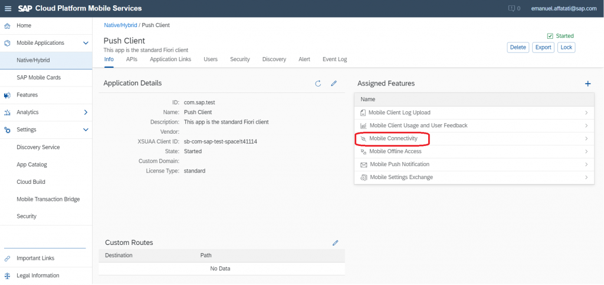
Task: Open Mobile Connectivity row arrow
Action: pos(587,138)
